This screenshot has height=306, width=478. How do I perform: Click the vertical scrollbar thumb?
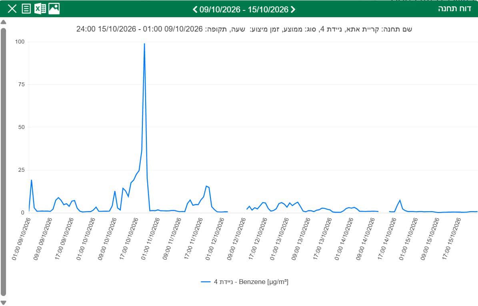click(3, 162)
